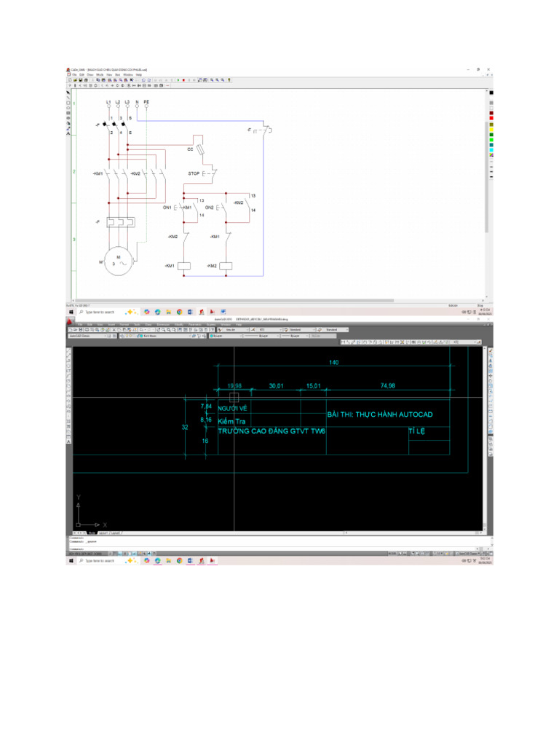Screen dimensions: 559x746
Task: Click the CADe_SIMU vertical scrollbar
Action: 486,176
